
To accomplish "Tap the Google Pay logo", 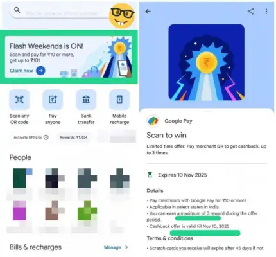I will pyautogui.click(x=153, y=121).
